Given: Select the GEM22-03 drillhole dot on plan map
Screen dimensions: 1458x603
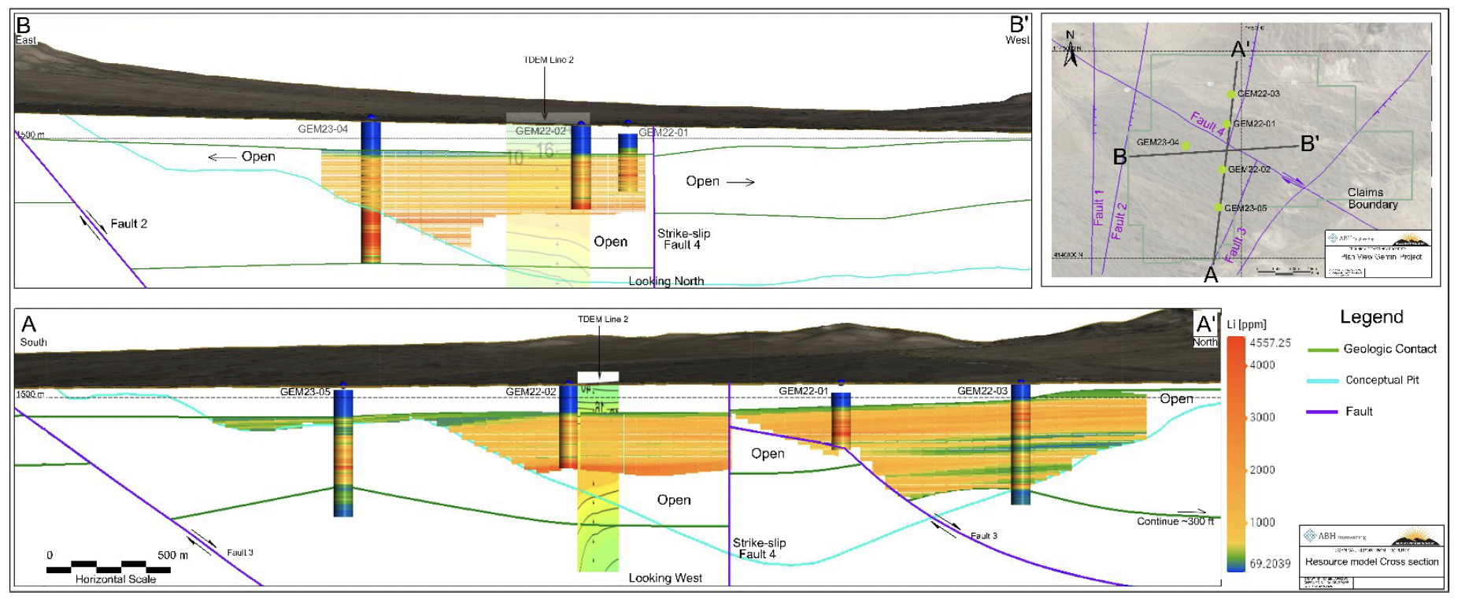Looking at the screenshot, I should tap(1231, 94).
